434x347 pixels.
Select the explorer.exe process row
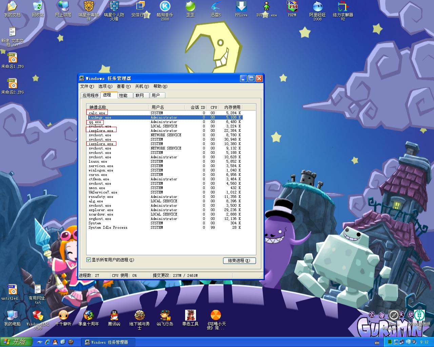point(165,210)
